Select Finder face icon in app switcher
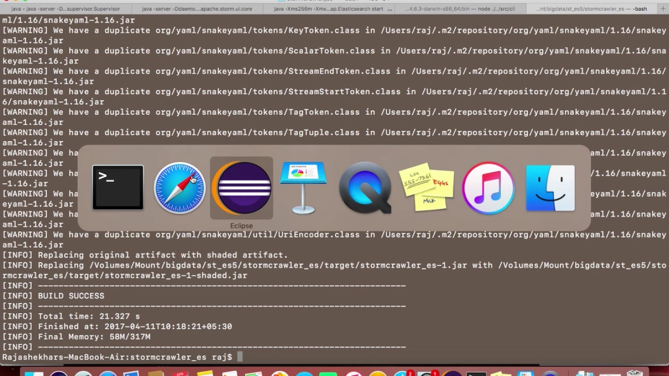 tap(550, 188)
